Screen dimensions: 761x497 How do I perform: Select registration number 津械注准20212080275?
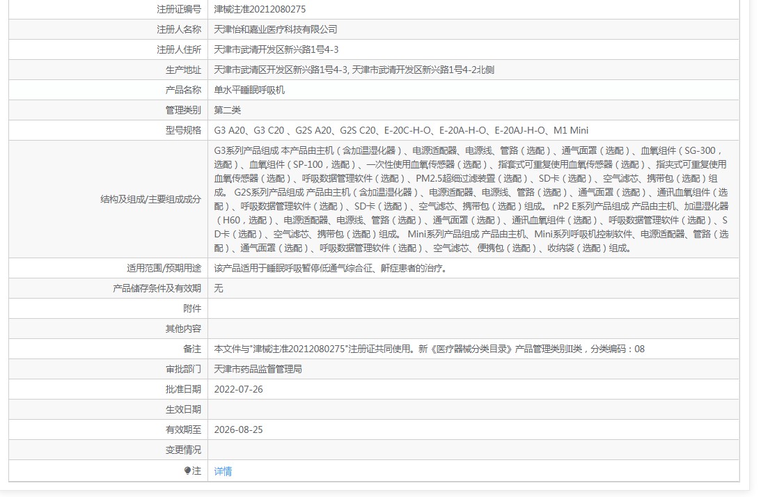[x=260, y=9]
